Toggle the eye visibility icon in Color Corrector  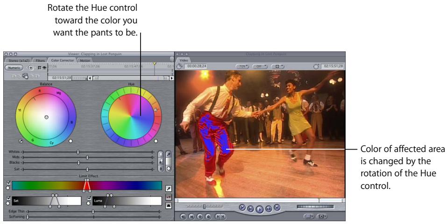[44, 68]
